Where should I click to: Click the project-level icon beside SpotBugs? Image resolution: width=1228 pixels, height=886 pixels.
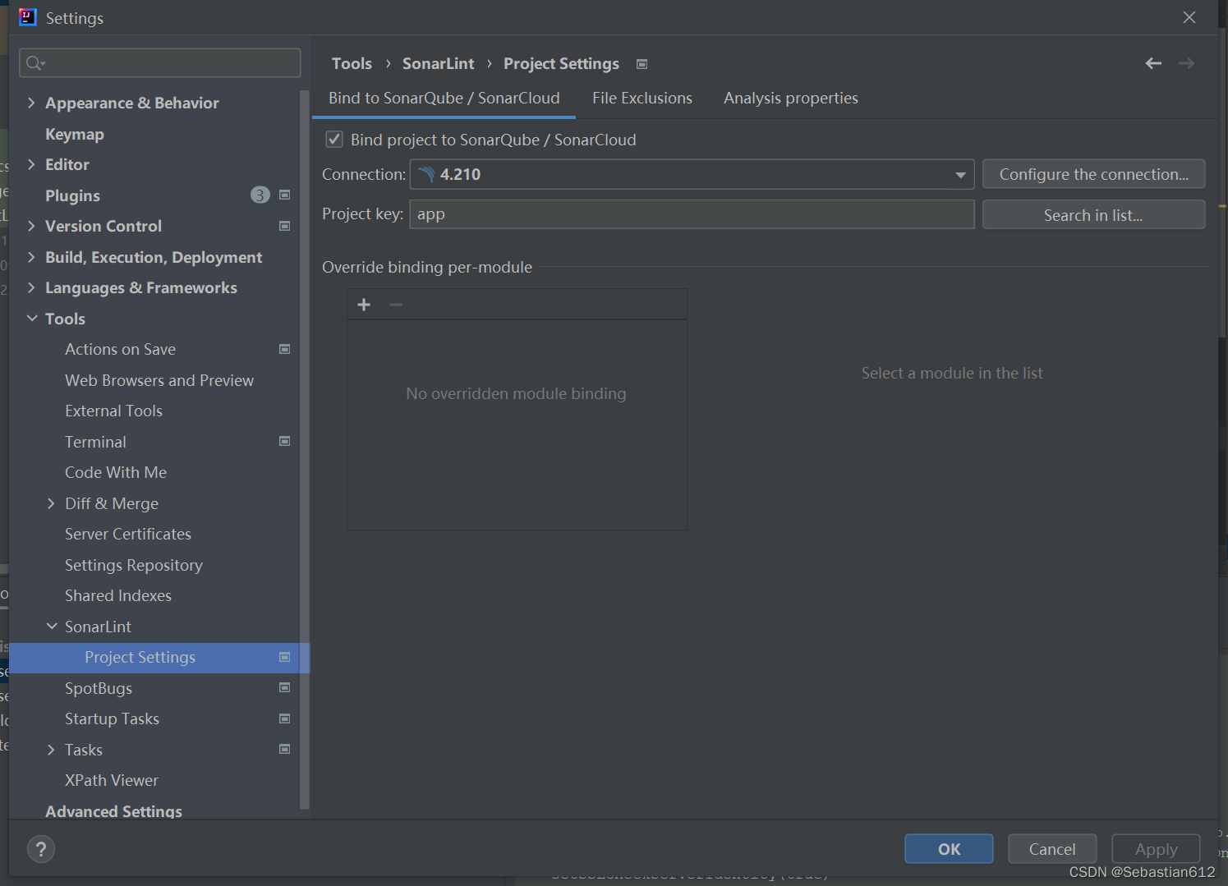point(285,687)
